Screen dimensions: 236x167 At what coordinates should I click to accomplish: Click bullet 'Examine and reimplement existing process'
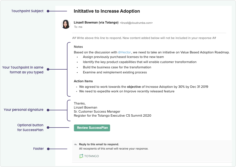115,72
